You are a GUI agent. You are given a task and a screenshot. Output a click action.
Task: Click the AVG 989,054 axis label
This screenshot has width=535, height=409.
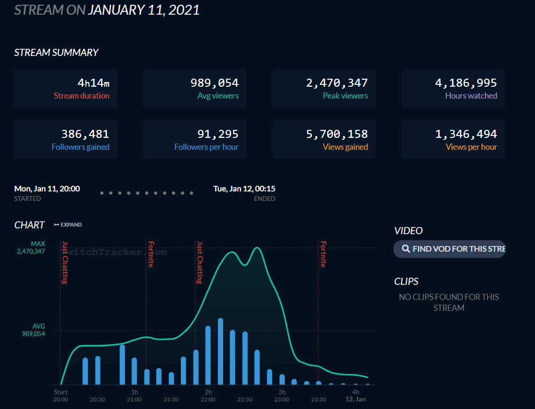click(x=33, y=330)
